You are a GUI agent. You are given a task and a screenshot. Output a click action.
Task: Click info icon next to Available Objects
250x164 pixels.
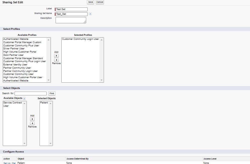[24, 98]
